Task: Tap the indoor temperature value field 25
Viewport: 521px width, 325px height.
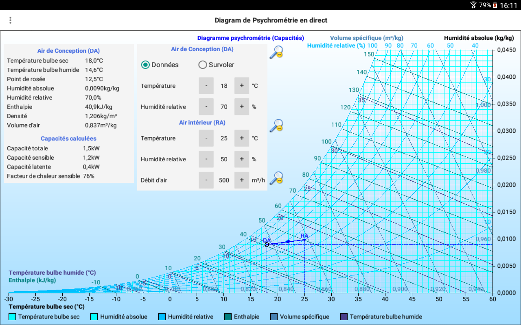Action: [224, 138]
